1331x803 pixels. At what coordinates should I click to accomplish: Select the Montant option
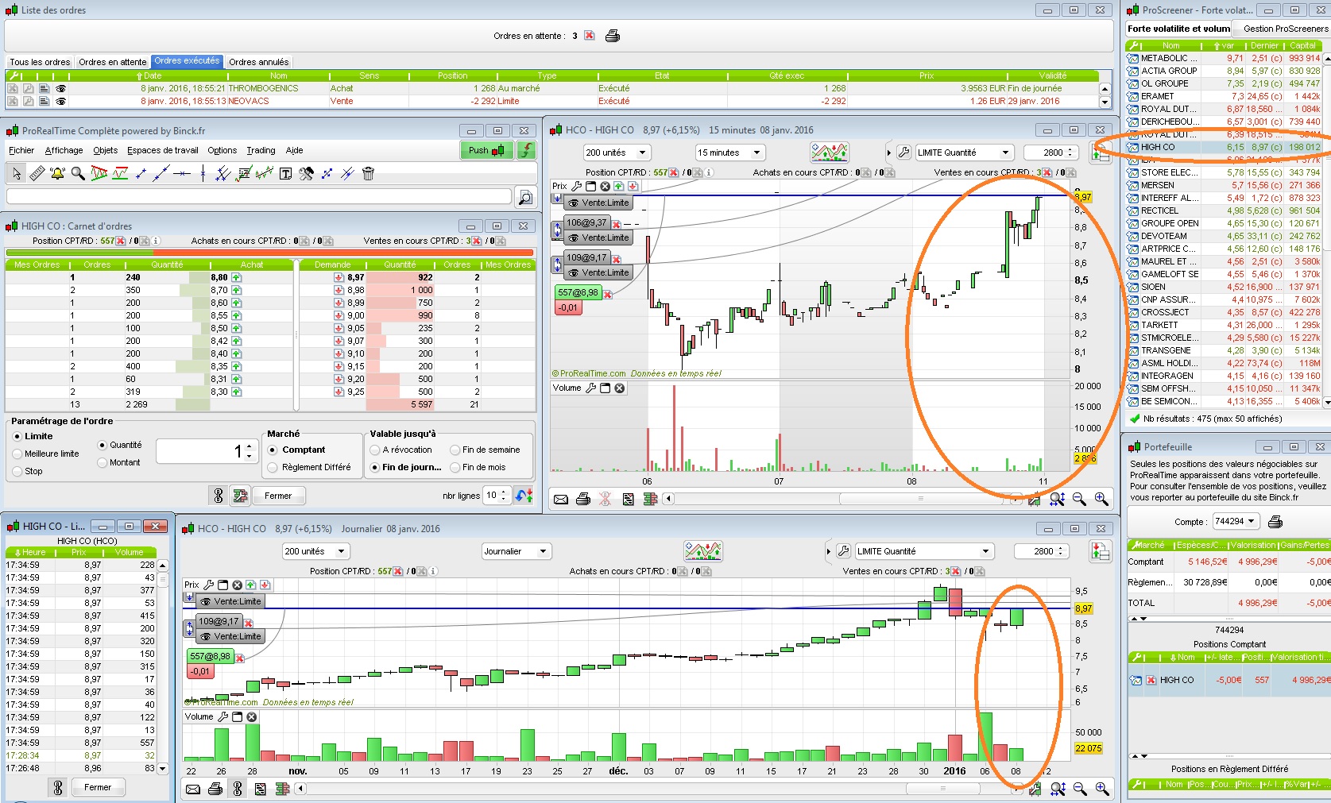point(102,462)
